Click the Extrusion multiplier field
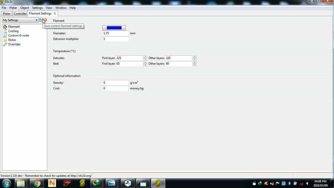334x188 pixels. 115,39
